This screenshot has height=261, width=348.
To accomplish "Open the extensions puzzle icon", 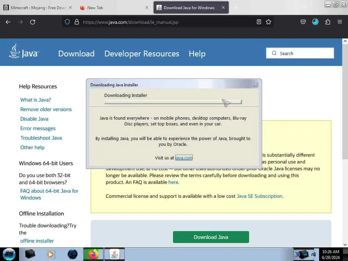I will 328,22.
